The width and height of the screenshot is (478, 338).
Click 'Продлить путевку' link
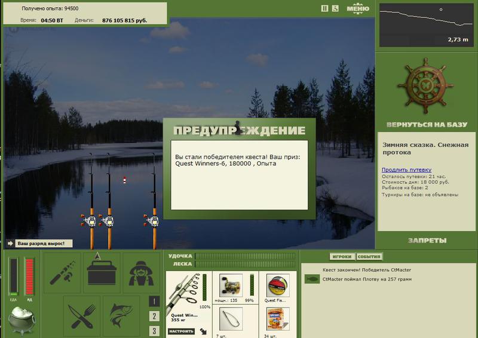[406, 170]
